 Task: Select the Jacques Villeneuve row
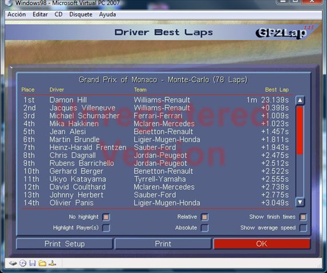[x=156, y=108]
